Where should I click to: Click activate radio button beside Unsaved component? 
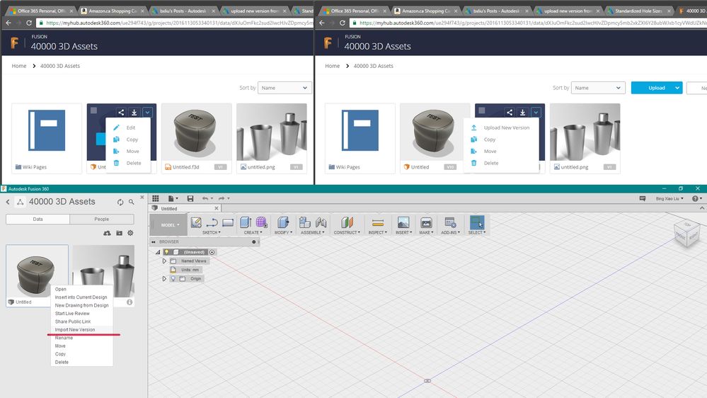coord(212,252)
